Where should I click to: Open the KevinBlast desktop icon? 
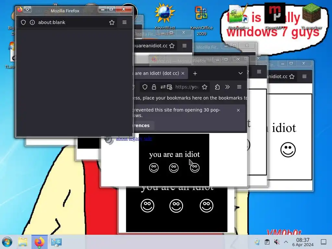click(165, 17)
